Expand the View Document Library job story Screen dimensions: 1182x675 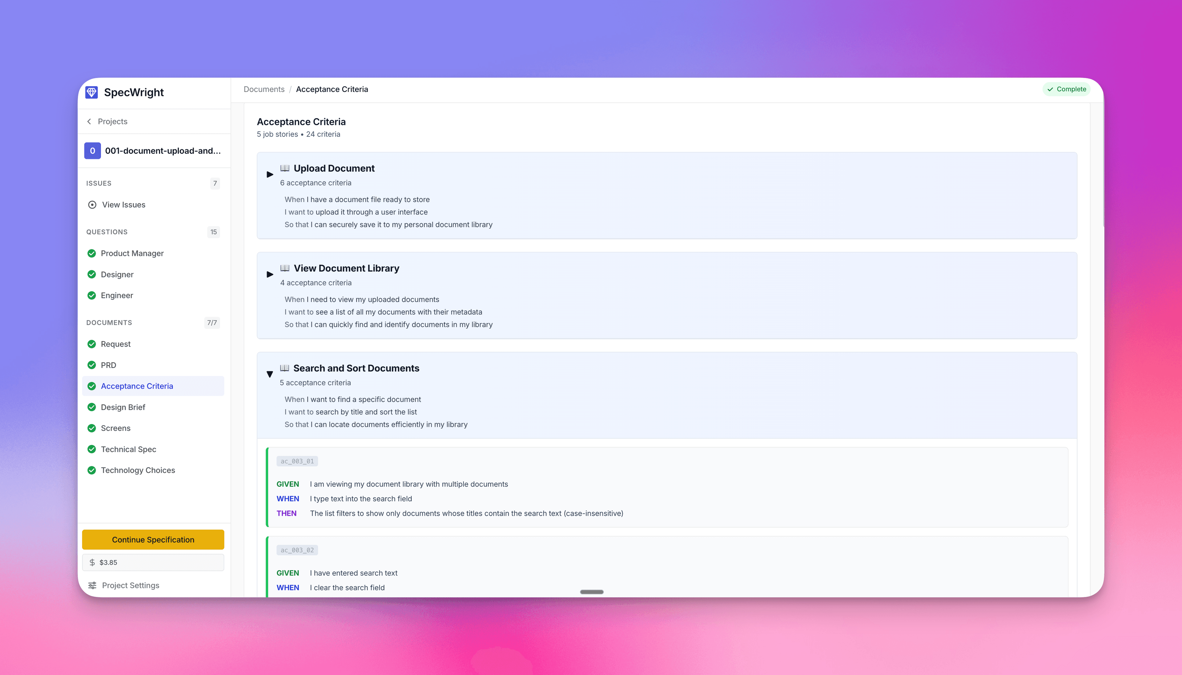coord(270,274)
